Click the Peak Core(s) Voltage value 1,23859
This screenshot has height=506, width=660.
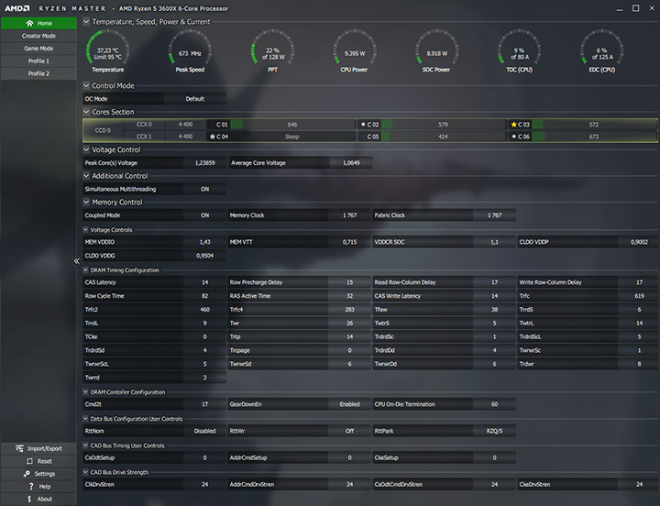pos(204,163)
